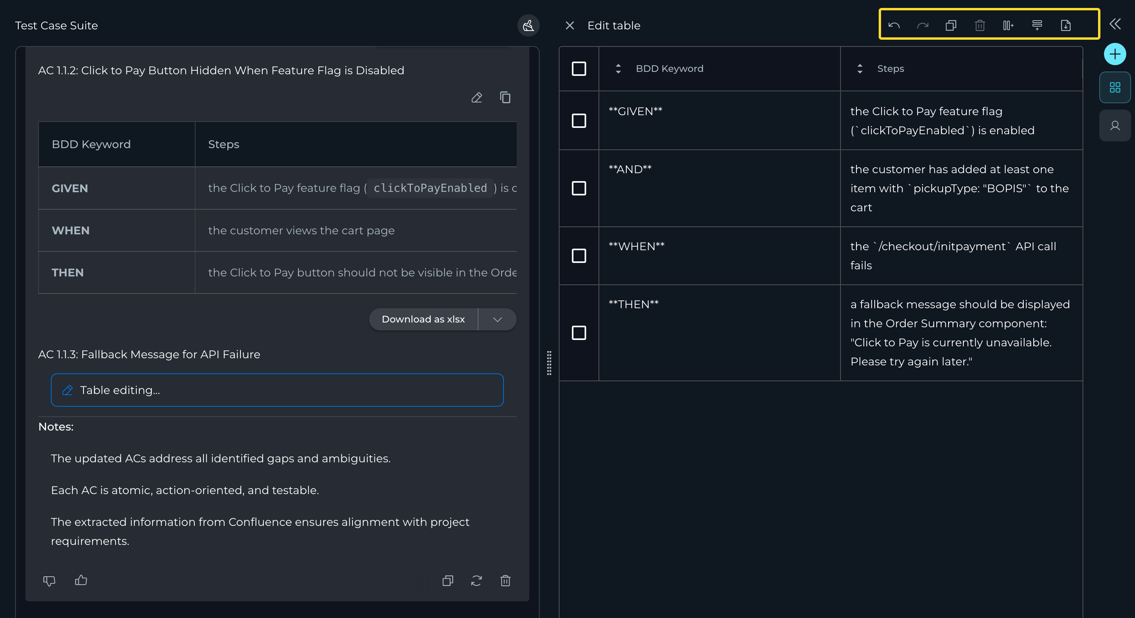Click the Table editing... box
1135x618 pixels.
coord(277,390)
